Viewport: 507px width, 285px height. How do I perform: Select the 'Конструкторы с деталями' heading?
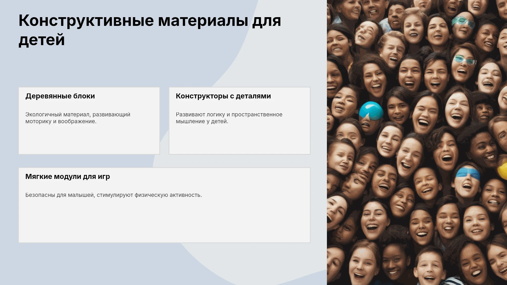(x=223, y=96)
